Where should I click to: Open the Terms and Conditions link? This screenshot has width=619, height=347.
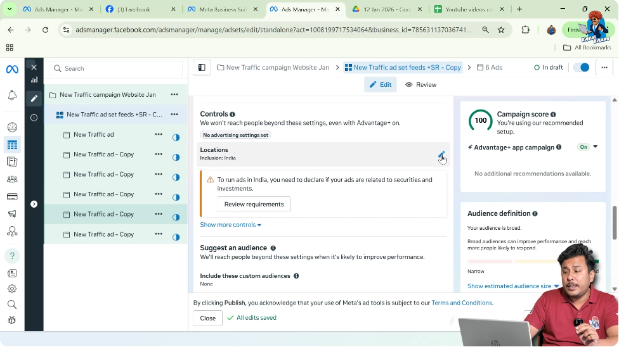461,303
